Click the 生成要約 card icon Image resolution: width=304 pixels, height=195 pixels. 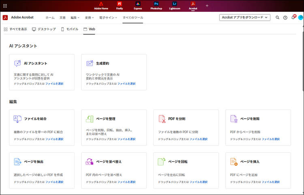click(x=90, y=63)
